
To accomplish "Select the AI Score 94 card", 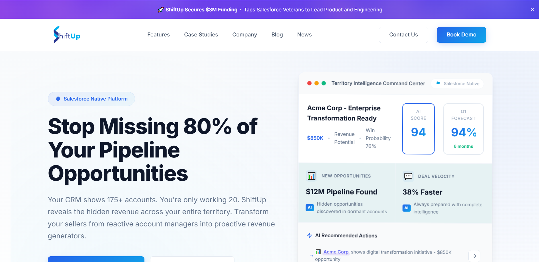I will point(418,129).
